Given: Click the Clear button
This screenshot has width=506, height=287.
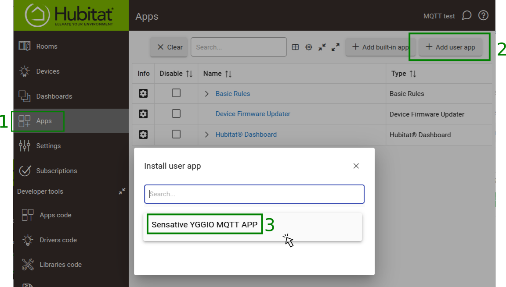Looking at the screenshot, I should click(x=169, y=47).
